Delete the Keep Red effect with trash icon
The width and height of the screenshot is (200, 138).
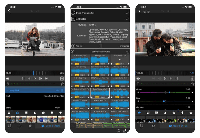pos(62,90)
